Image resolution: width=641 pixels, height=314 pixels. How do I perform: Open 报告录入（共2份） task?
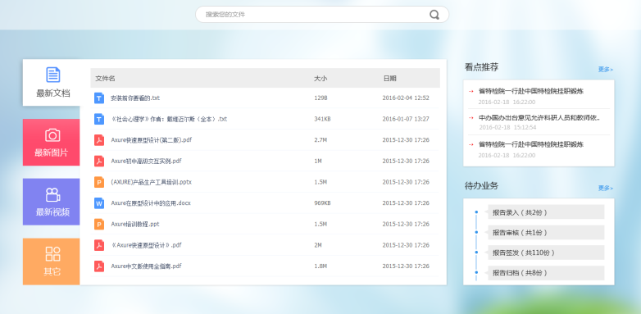tap(546, 212)
